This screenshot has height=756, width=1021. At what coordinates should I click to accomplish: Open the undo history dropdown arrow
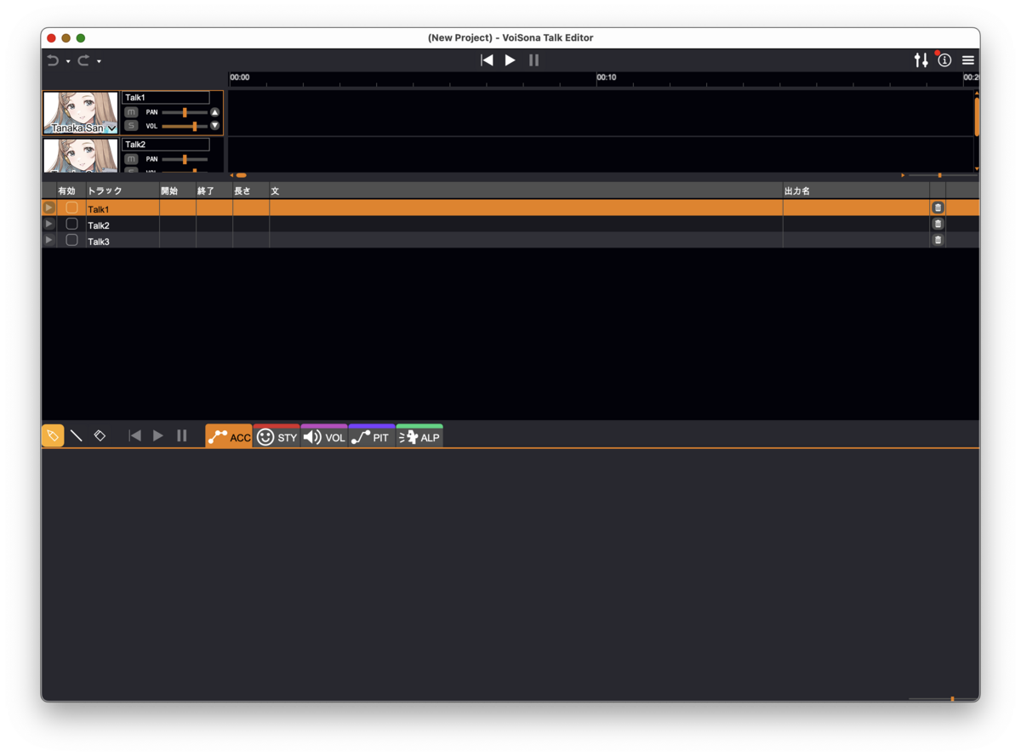68,61
